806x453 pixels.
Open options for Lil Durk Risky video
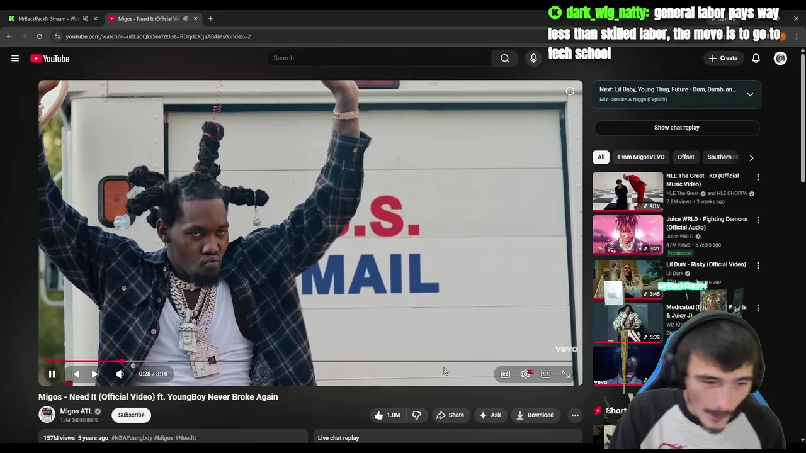point(758,266)
